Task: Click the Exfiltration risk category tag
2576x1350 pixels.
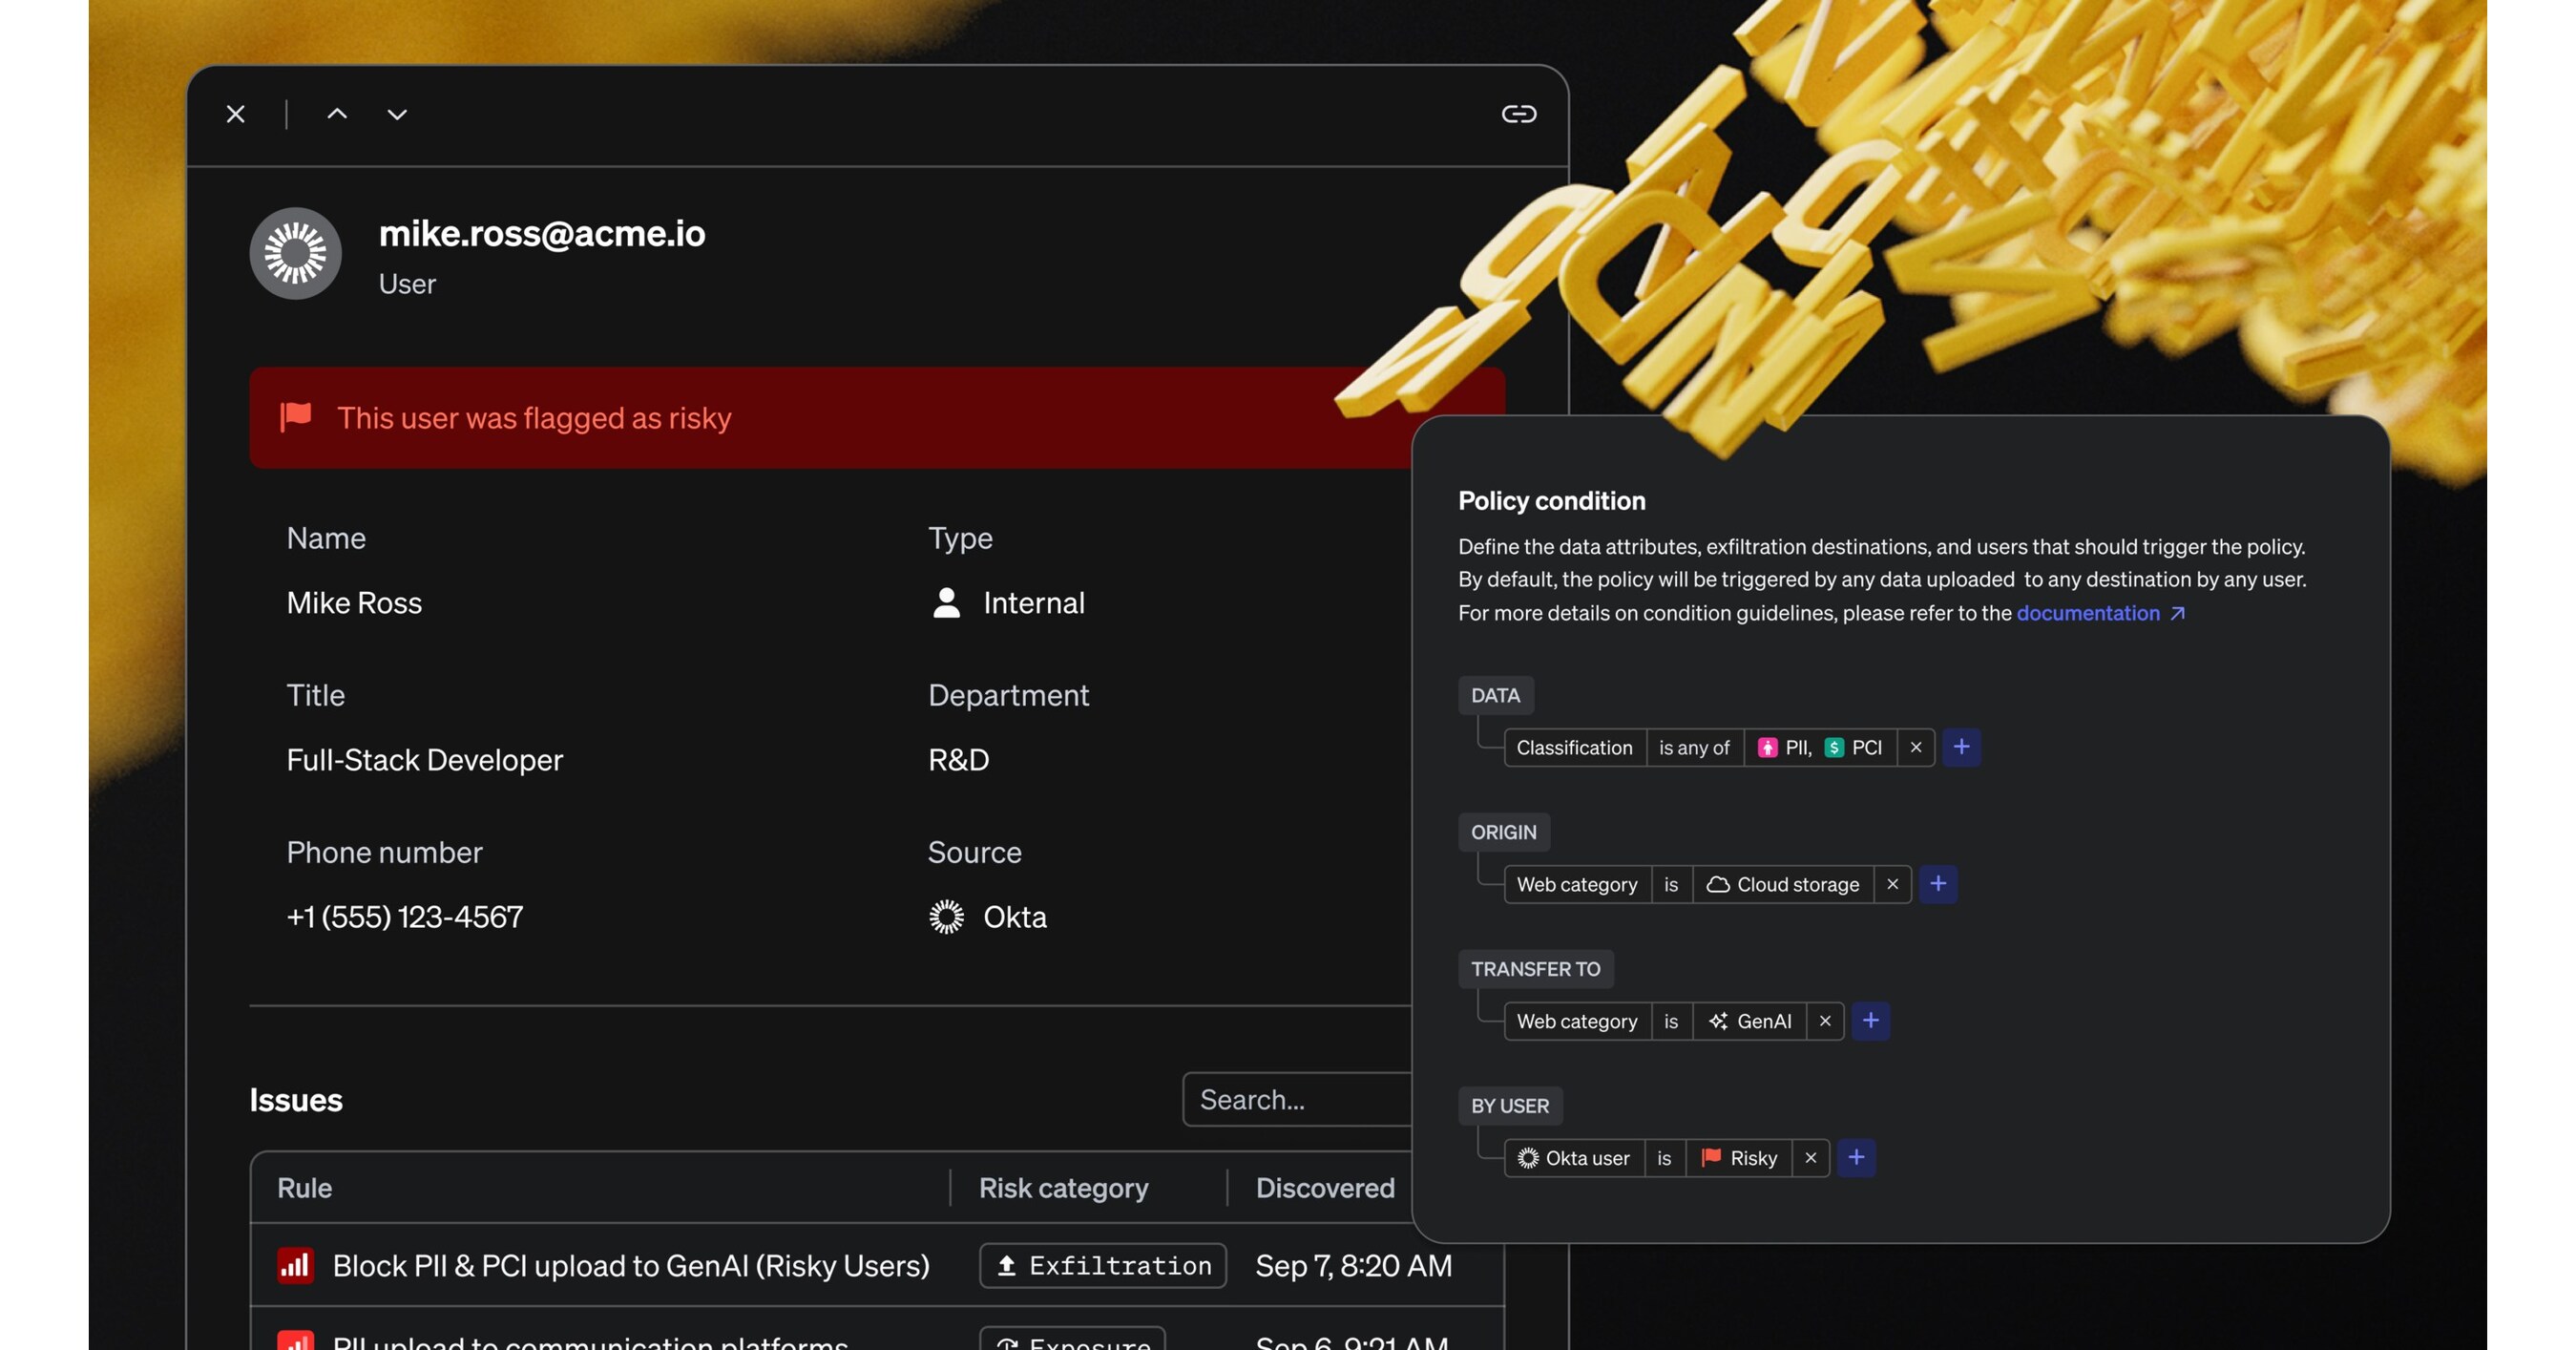Action: 1103,1266
